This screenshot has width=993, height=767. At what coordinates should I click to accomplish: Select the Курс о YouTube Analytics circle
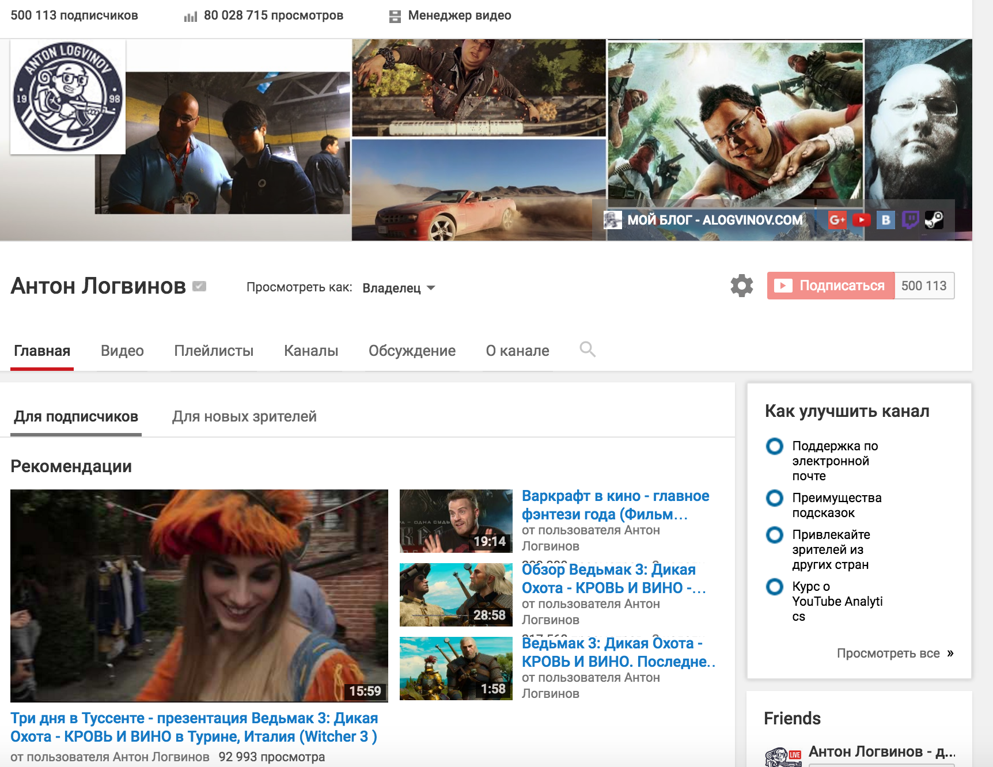pos(775,587)
